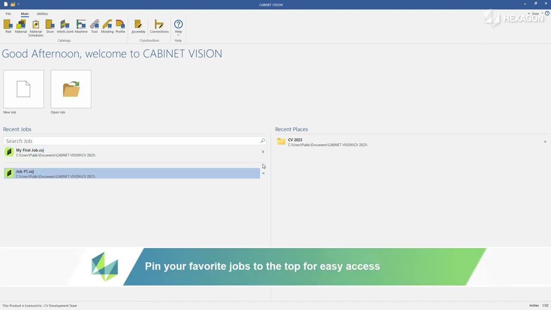The height and width of the screenshot is (310, 551).
Task: Open the Style dropdown
Action: pos(537,14)
